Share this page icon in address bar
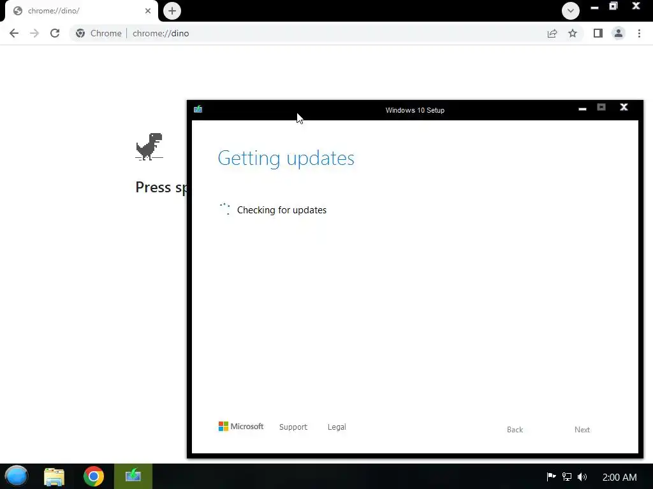 (x=552, y=33)
